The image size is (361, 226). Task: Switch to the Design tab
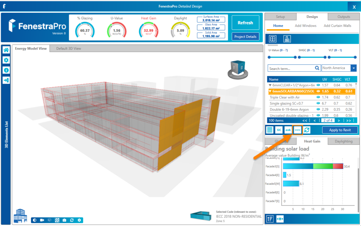(312, 17)
